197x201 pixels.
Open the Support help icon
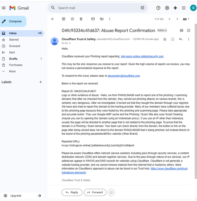coord(158,8)
